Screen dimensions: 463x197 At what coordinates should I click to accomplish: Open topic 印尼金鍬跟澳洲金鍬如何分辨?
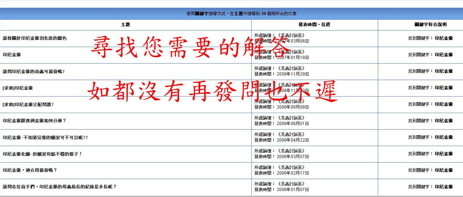coord(34,121)
